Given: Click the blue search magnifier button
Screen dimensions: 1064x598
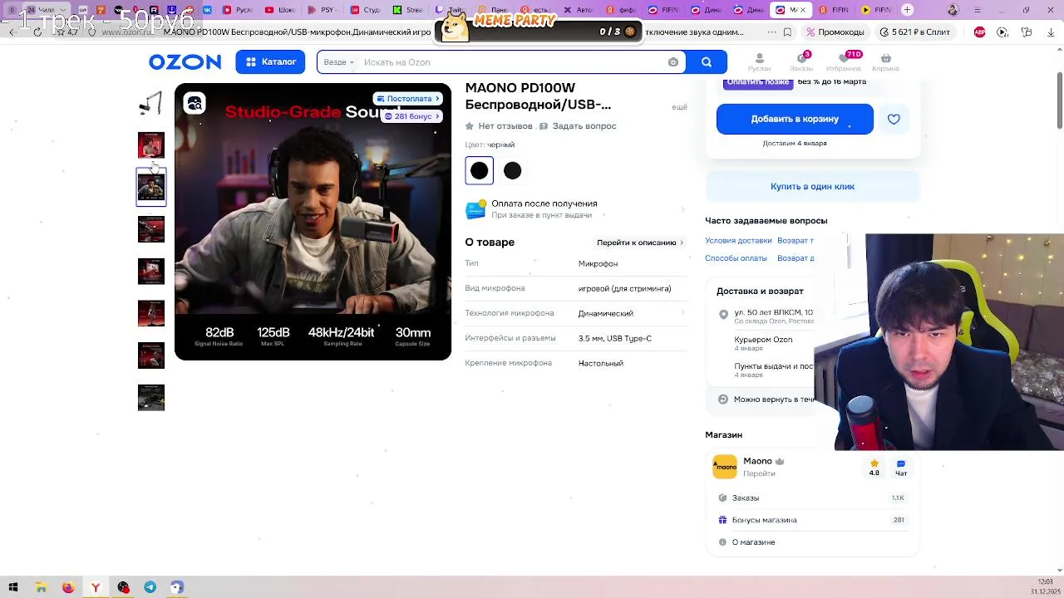Looking at the screenshot, I should point(707,62).
